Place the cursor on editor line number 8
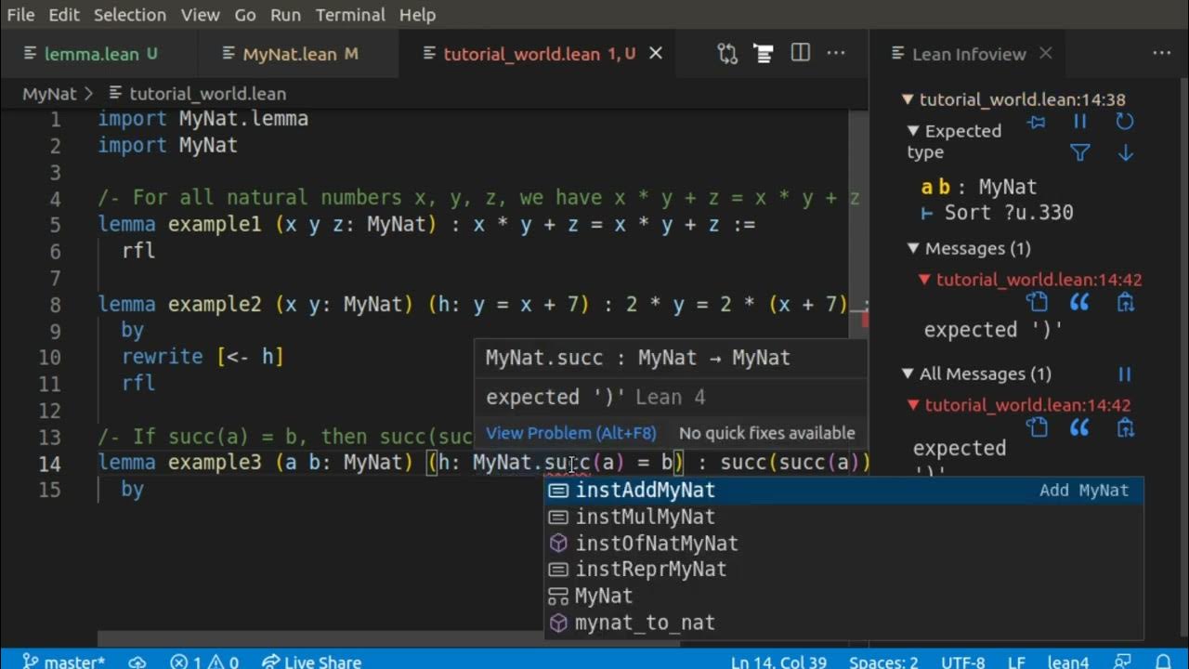This screenshot has height=669, width=1189. [56, 304]
